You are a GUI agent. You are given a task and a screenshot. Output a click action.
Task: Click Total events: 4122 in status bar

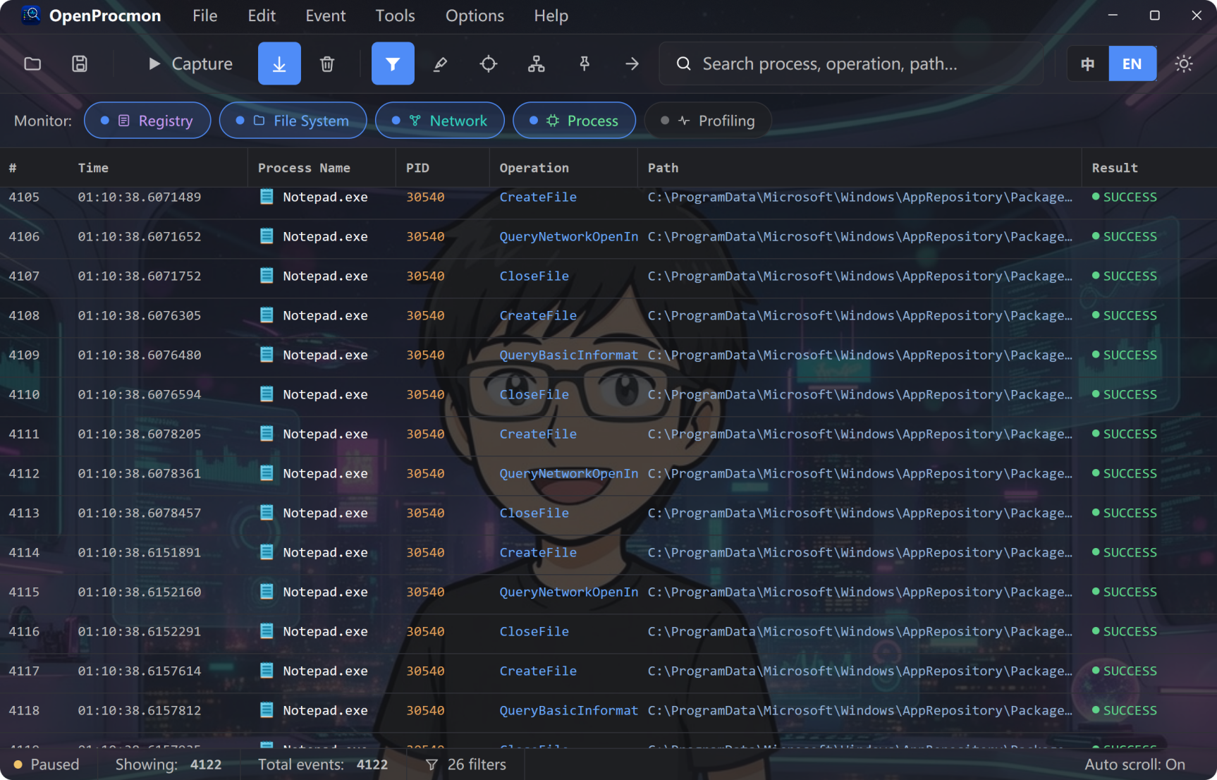[x=323, y=764]
